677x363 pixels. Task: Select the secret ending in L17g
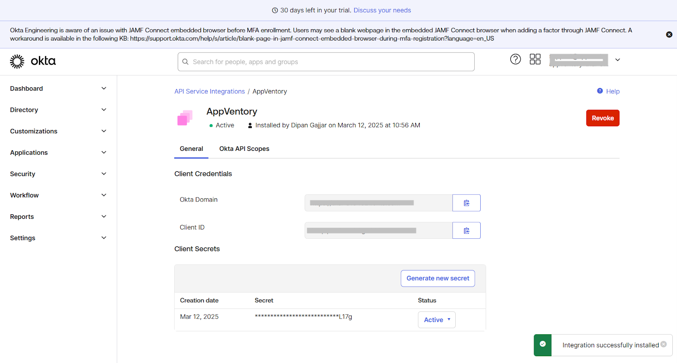(x=303, y=317)
